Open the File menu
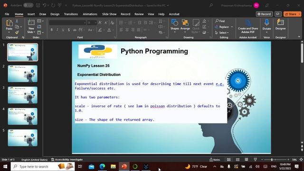The height and width of the screenshot is (171, 304). [x=7, y=14]
